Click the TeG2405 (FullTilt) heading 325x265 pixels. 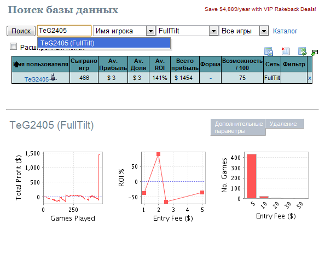51,125
